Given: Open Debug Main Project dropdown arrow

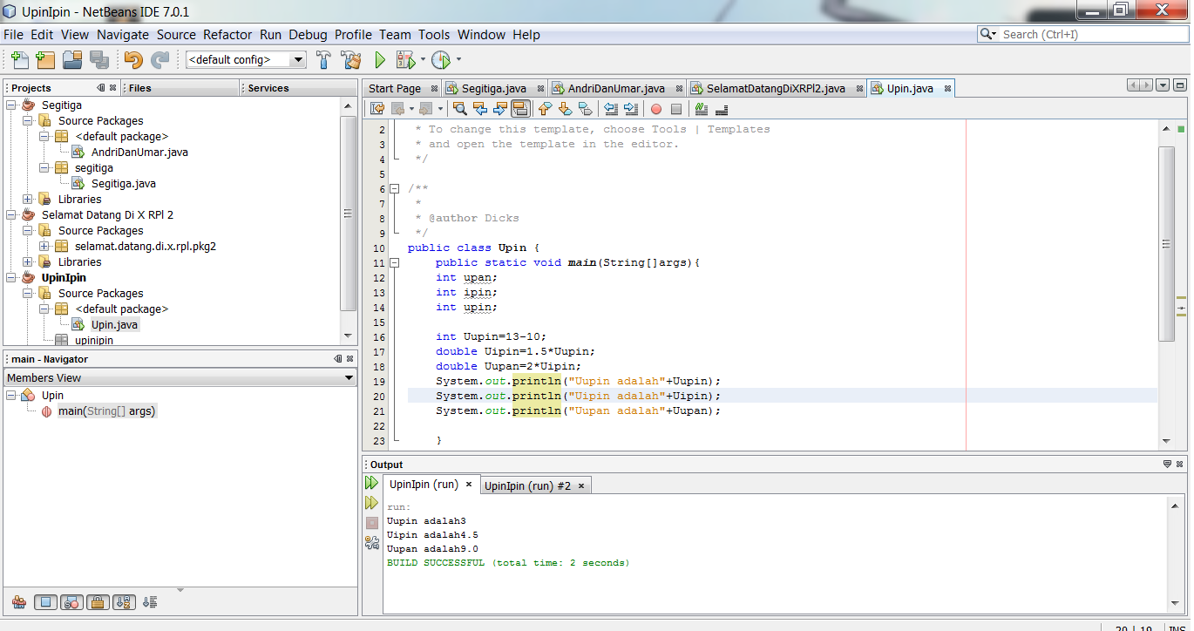Looking at the screenshot, I should 423,60.
